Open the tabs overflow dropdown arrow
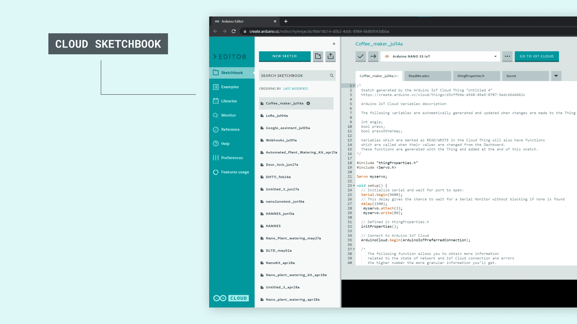Image resolution: width=577 pixels, height=324 pixels. point(556,76)
